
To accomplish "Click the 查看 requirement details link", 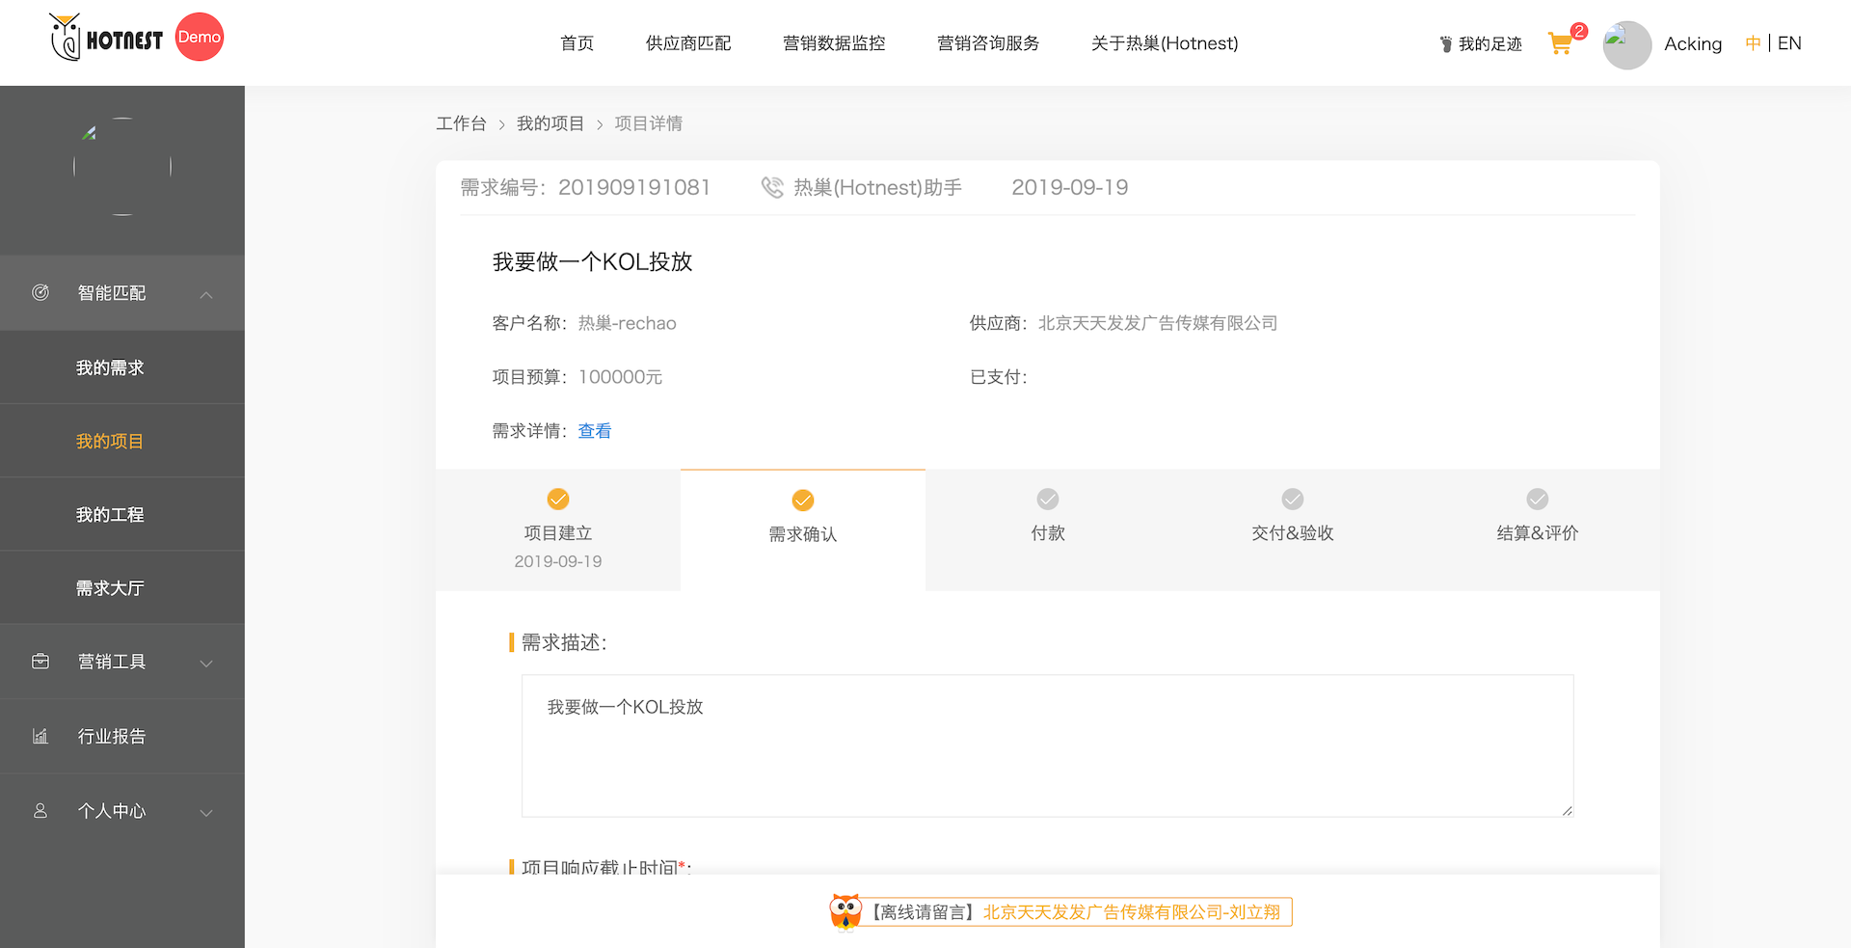I will click(595, 431).
